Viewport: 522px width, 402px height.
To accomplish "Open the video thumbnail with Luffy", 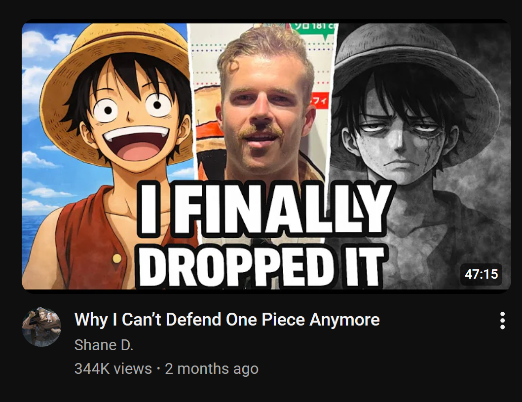I will [x=266, y=156].
